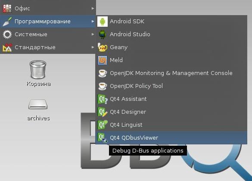Select the archives drive desktop icon
The width and height of the screenshot is (252, 181).
pyautogui.click(x=38, y=104)
